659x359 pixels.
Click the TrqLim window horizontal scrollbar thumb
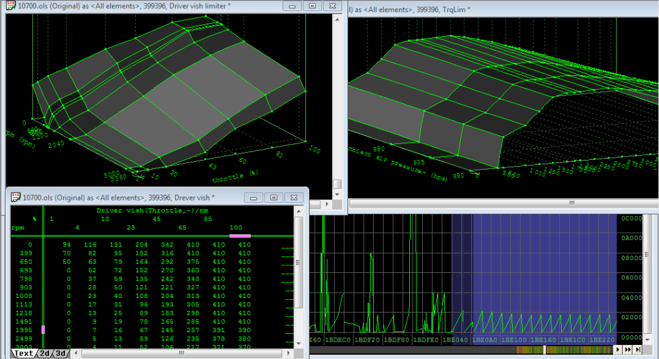pyautogui.click(x=573, y=204)
